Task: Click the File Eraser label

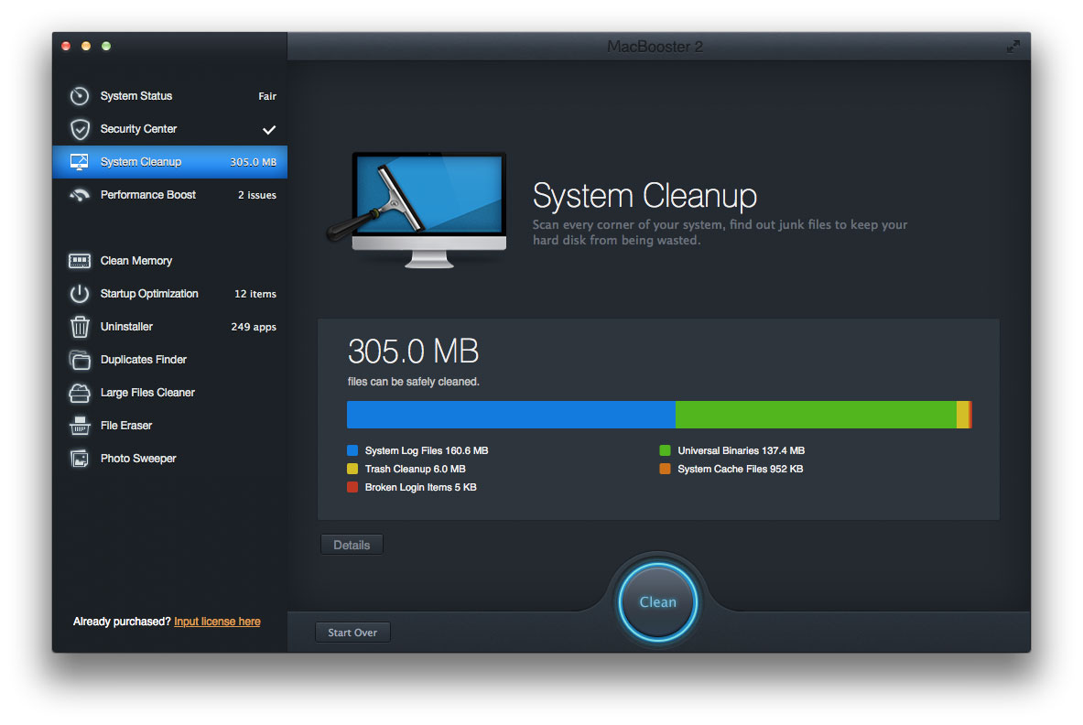Action: point(126,426)
